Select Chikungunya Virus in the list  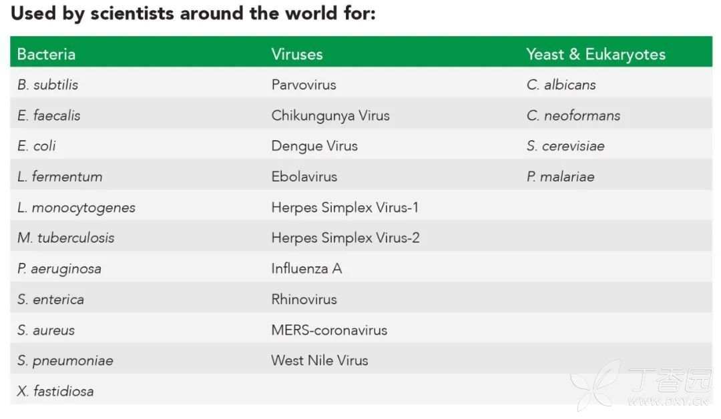(330, 115)
